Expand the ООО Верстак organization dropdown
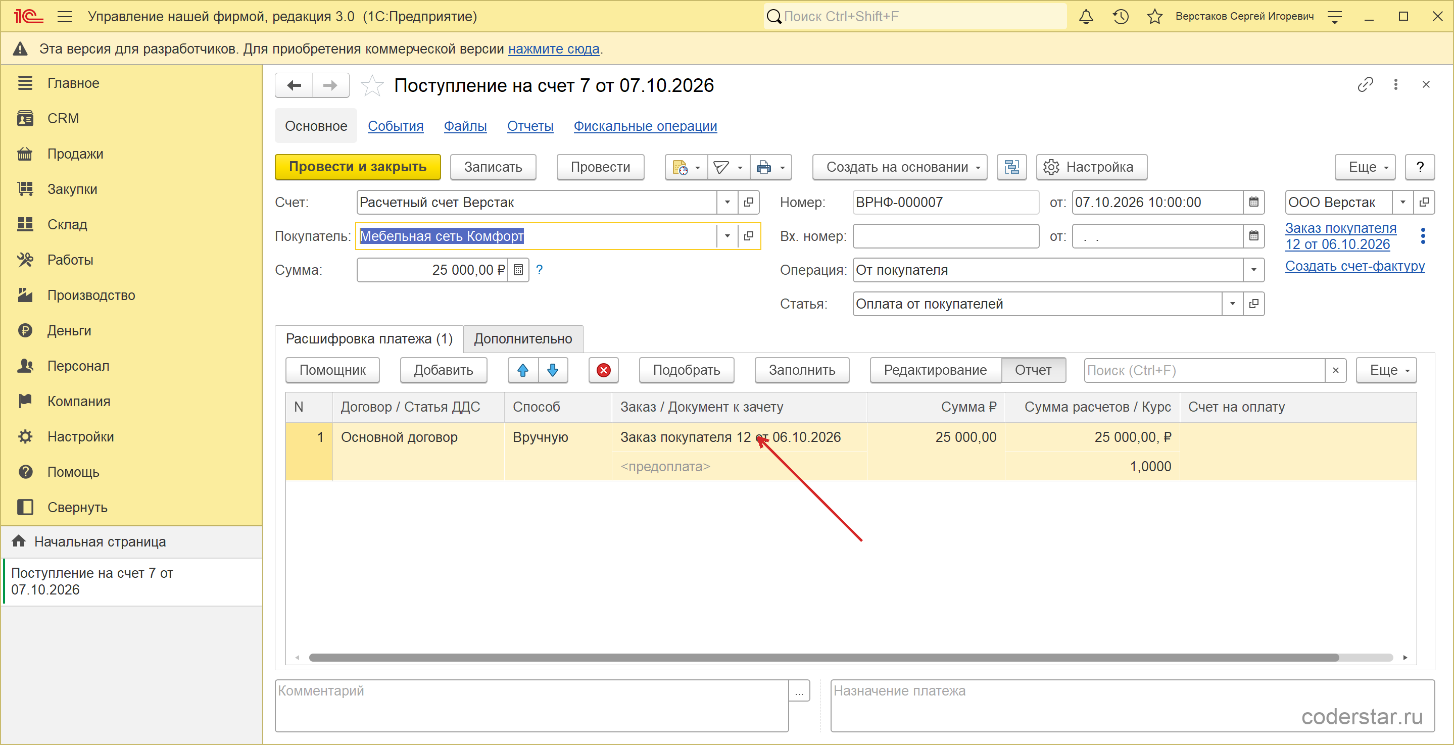The width and height of the screenshot is (1454, 745). [x=1402, y=202]
